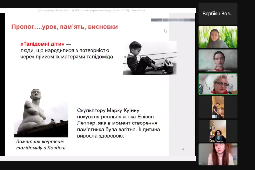255x170 pixels.
Task: Click the PowerPoint window title bar text
Action: click(91, 11)
